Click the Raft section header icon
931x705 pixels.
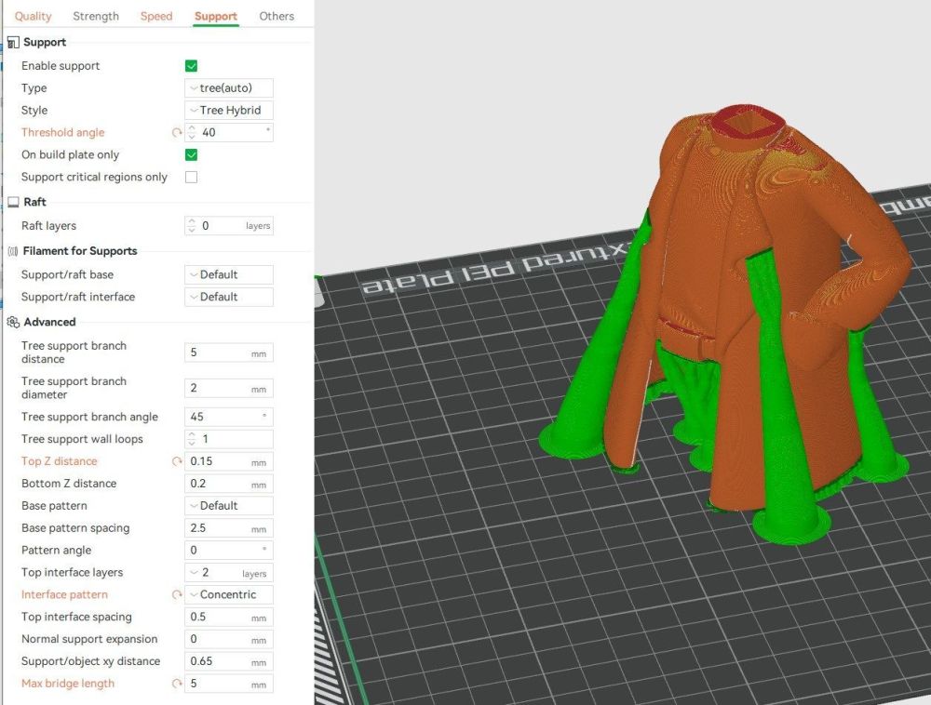[13, 202]
